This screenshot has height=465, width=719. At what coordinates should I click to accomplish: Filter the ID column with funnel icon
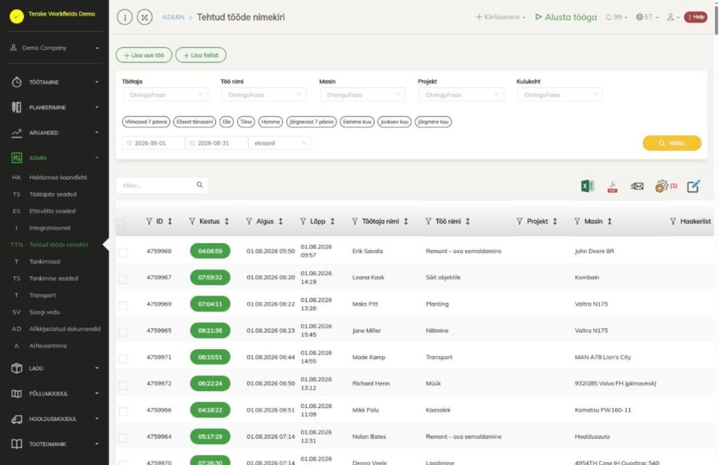149,221
